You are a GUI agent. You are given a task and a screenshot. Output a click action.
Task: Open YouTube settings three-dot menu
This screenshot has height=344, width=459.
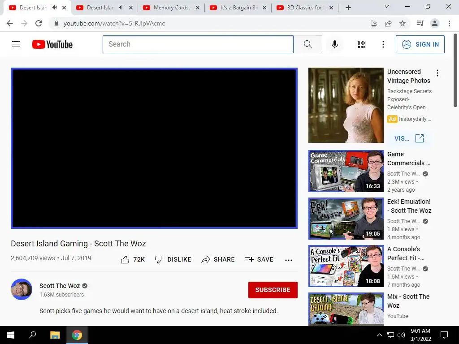[383, 44]
